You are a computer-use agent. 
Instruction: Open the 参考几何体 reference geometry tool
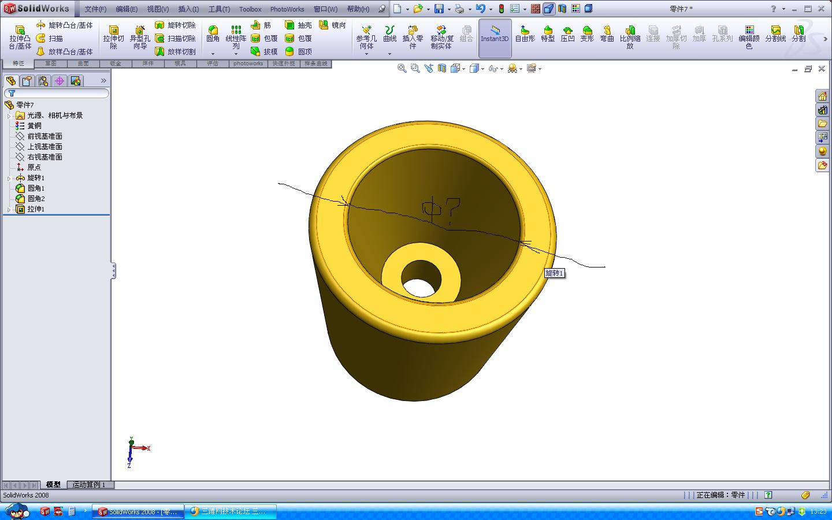click(366, 38)
